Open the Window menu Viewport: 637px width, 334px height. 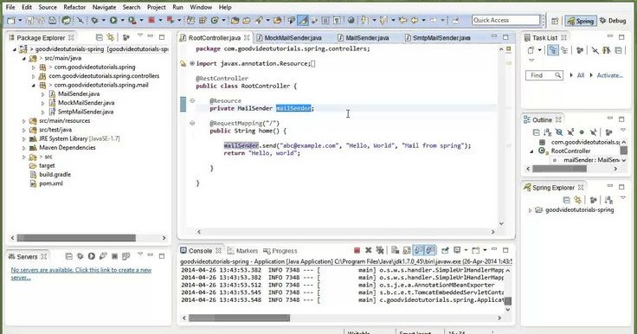click(201, 7)
